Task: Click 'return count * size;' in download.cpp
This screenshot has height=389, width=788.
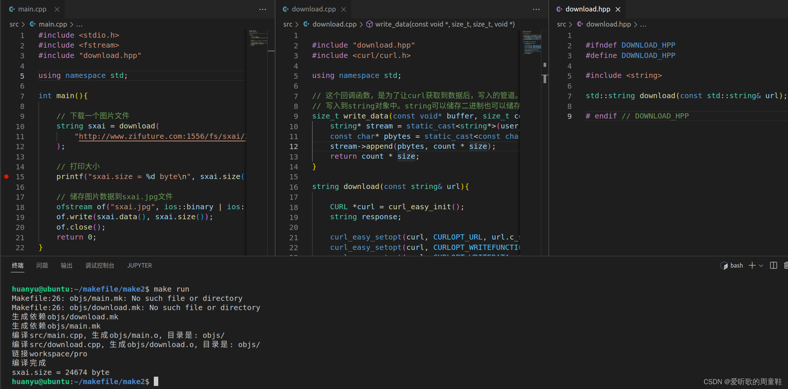Action: click(x=375, y=156)
